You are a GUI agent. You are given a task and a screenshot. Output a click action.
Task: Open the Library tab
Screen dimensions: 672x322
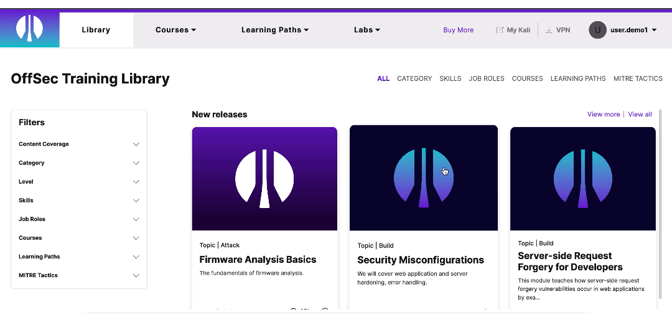[x=96, y=30]
